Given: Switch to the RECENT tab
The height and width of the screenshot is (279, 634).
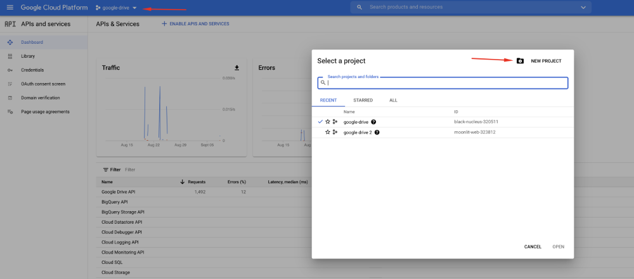Looking at the screenshot, I should point(328,100).
